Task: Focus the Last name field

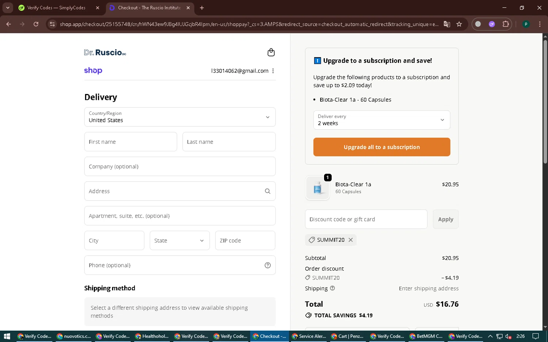Action: click(229, 142)
